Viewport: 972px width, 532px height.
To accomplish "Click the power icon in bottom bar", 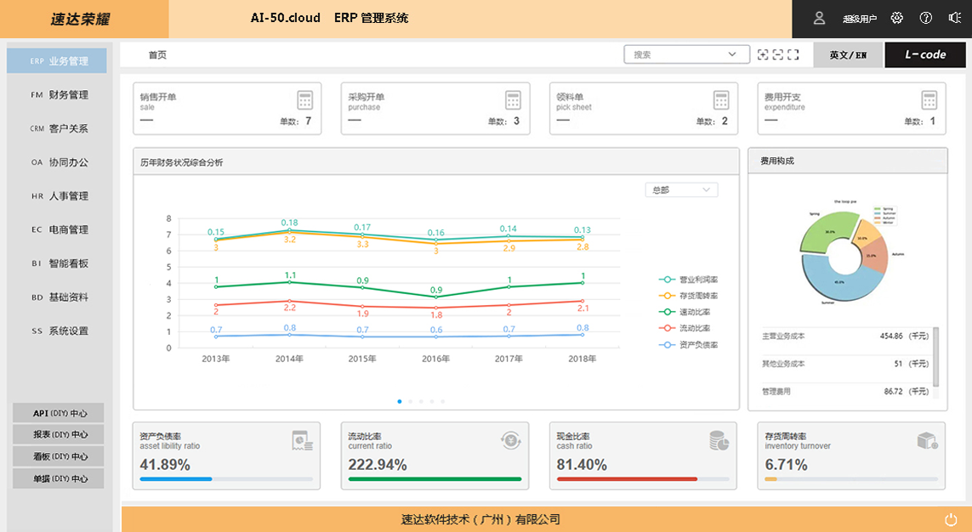I will (951, 519).
